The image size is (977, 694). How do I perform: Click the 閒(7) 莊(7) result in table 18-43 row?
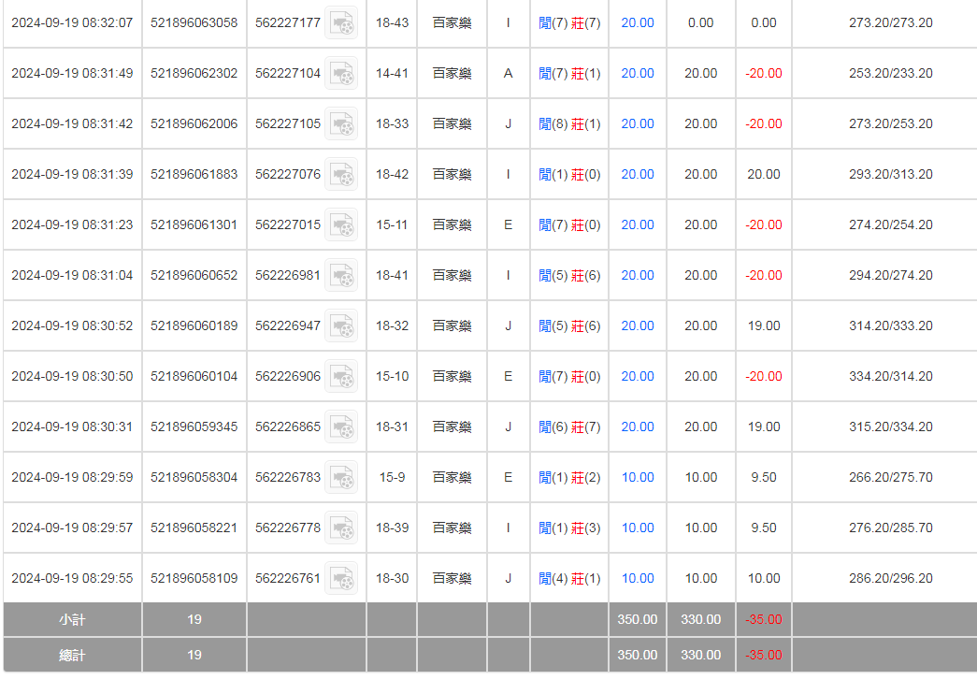(569, 22)
